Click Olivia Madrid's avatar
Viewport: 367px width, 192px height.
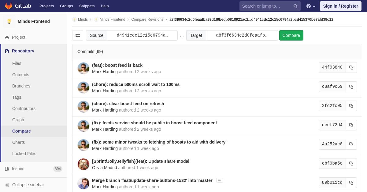(x=83, y=164)
